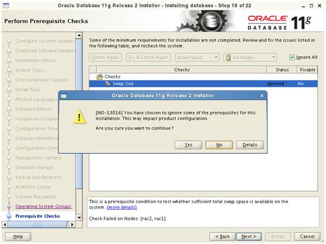This screenshot has width=326, height=244.
Task: Click the Management Options step
Action: click(x=38, y=158)
